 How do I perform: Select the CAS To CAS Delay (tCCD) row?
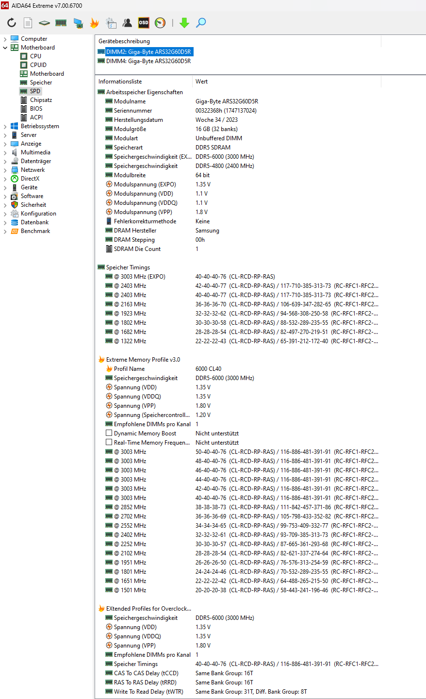tap(238, 673)
